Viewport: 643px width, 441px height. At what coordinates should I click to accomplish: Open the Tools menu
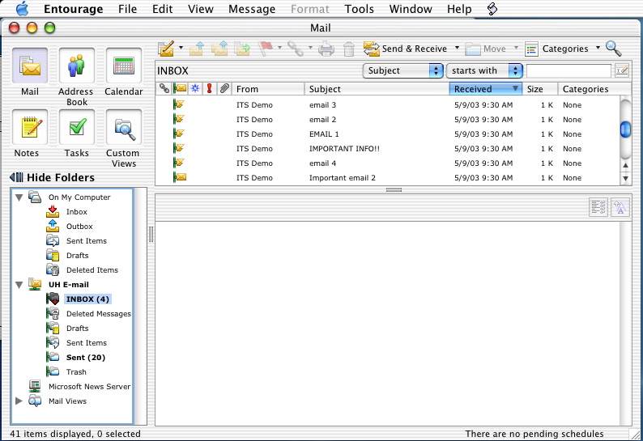click(360, 9)
